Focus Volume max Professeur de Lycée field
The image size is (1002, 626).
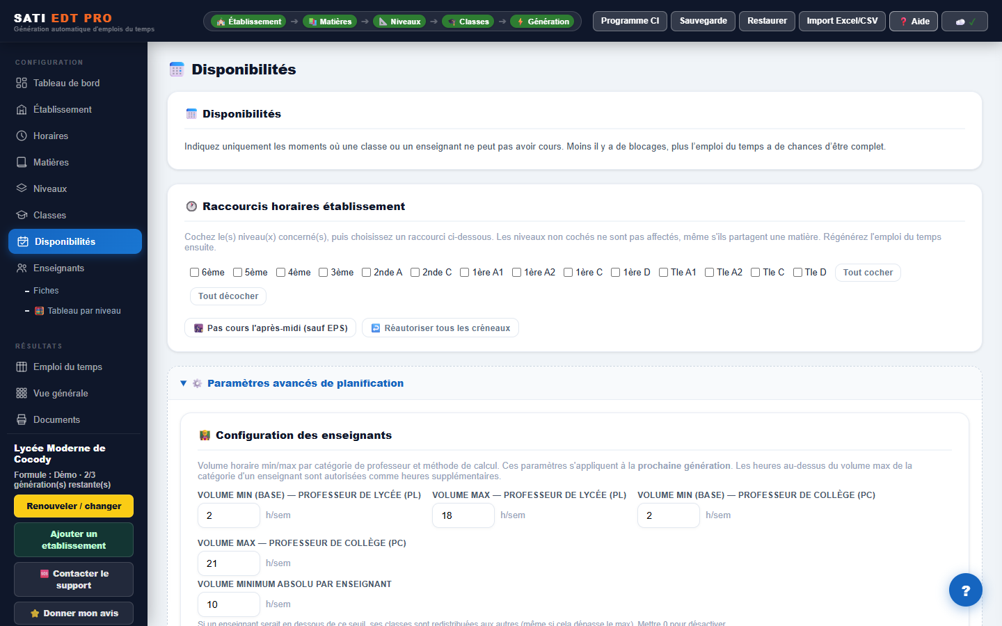(463, 515)
